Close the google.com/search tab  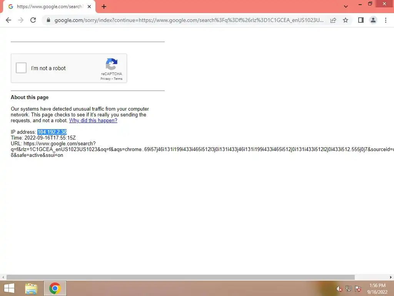click(x=89, y=7)
